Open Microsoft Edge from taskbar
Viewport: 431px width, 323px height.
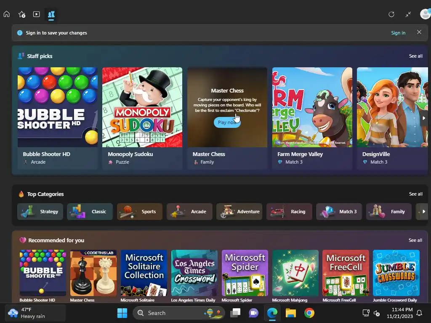272,313
